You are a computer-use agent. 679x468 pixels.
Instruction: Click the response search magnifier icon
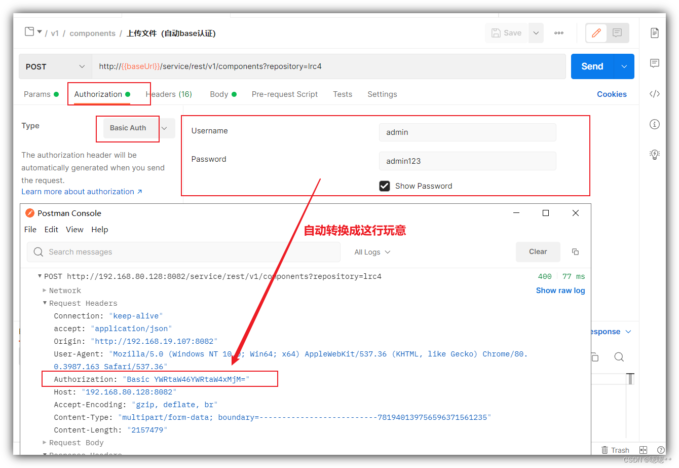coord(619,357)
